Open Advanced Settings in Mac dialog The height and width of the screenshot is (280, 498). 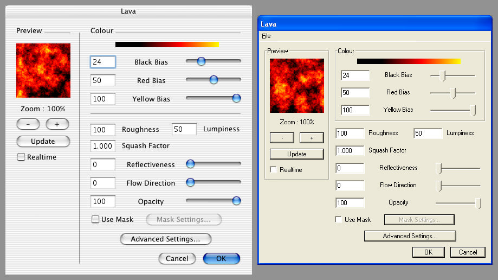click(x=165, y=239)
